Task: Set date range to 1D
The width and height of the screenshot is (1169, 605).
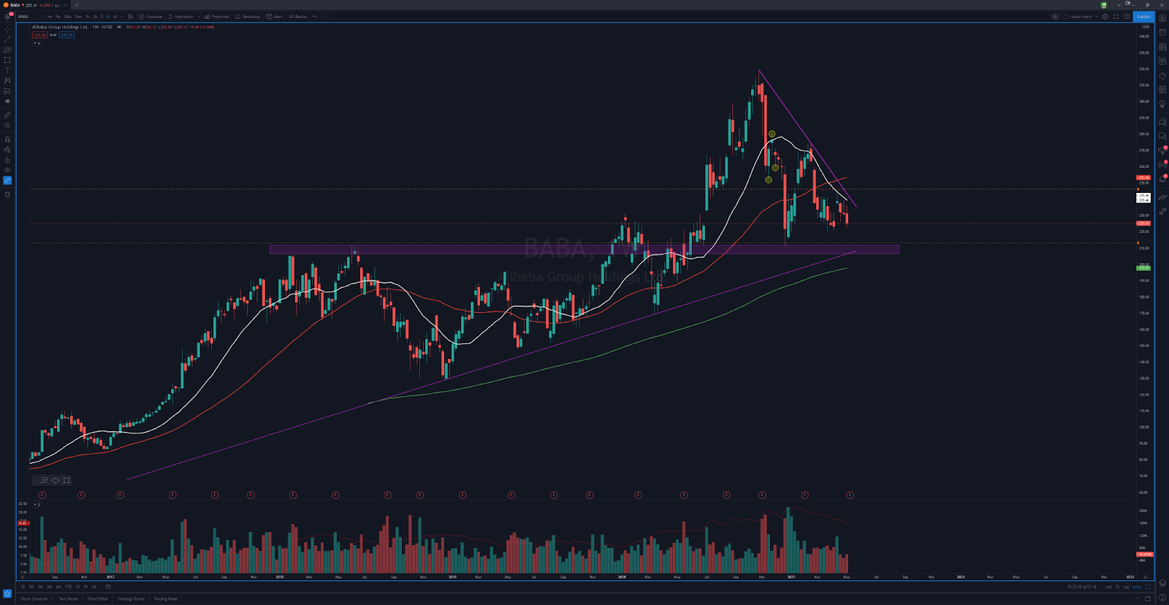Action: [23, 587]
